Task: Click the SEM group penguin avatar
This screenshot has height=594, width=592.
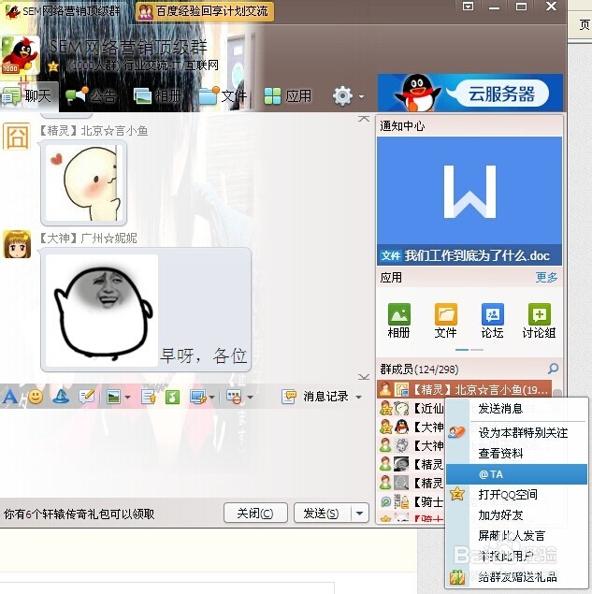Action: pos(21,55)
